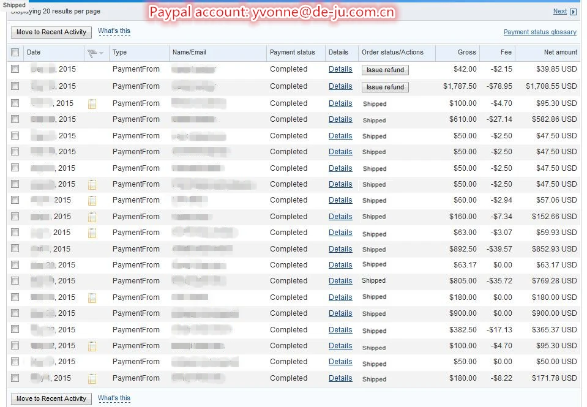Viewport: 587px width, 407px height.
Task: Go to the Next results page
Action: pyautogui.click(x=559, y=11)
